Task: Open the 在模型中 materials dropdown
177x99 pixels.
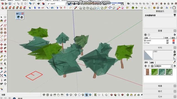Action: click(x=163, y=66)
